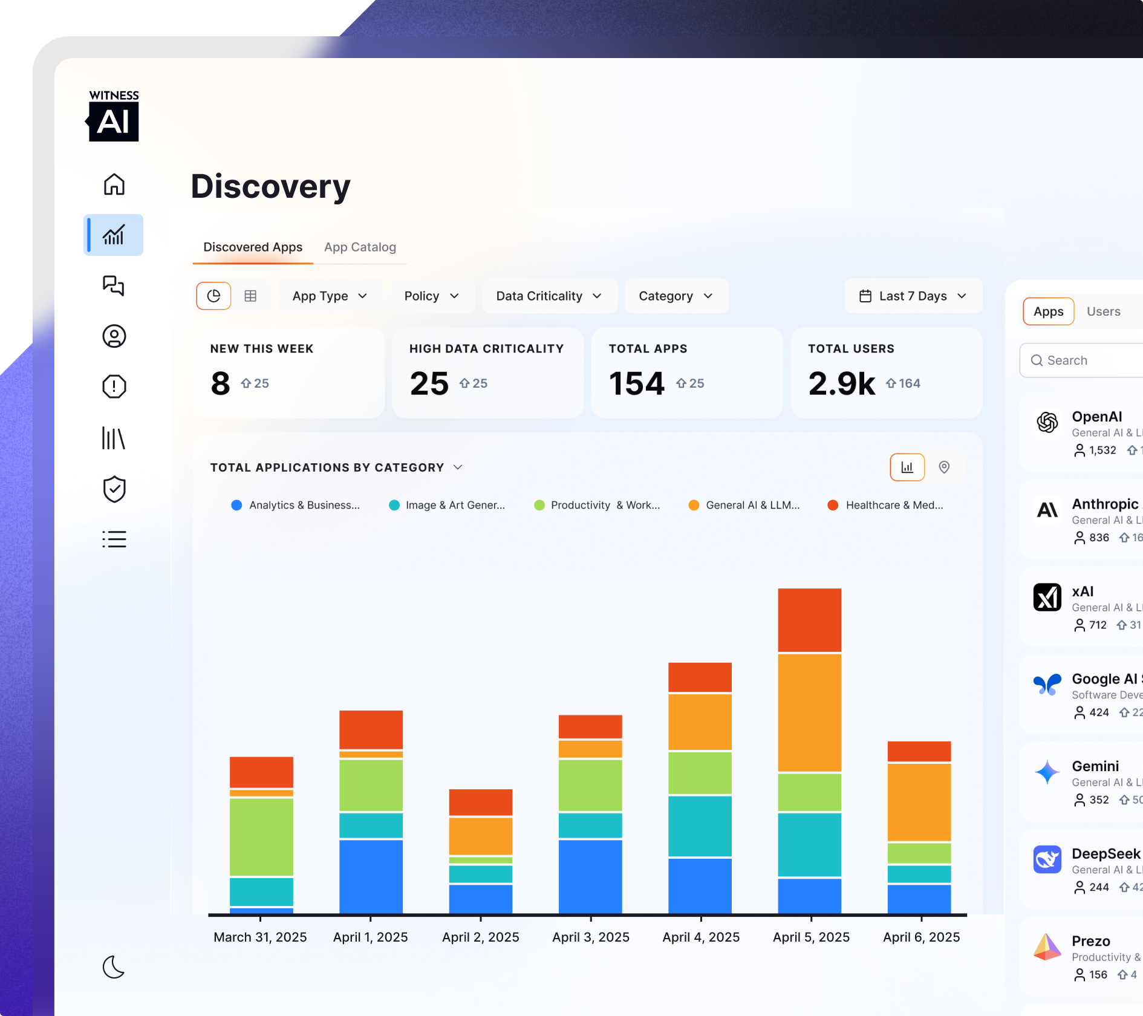Switch to pie chart view toggle
The width and height of the screenshot is (1143, 1016).
(213, 296)
